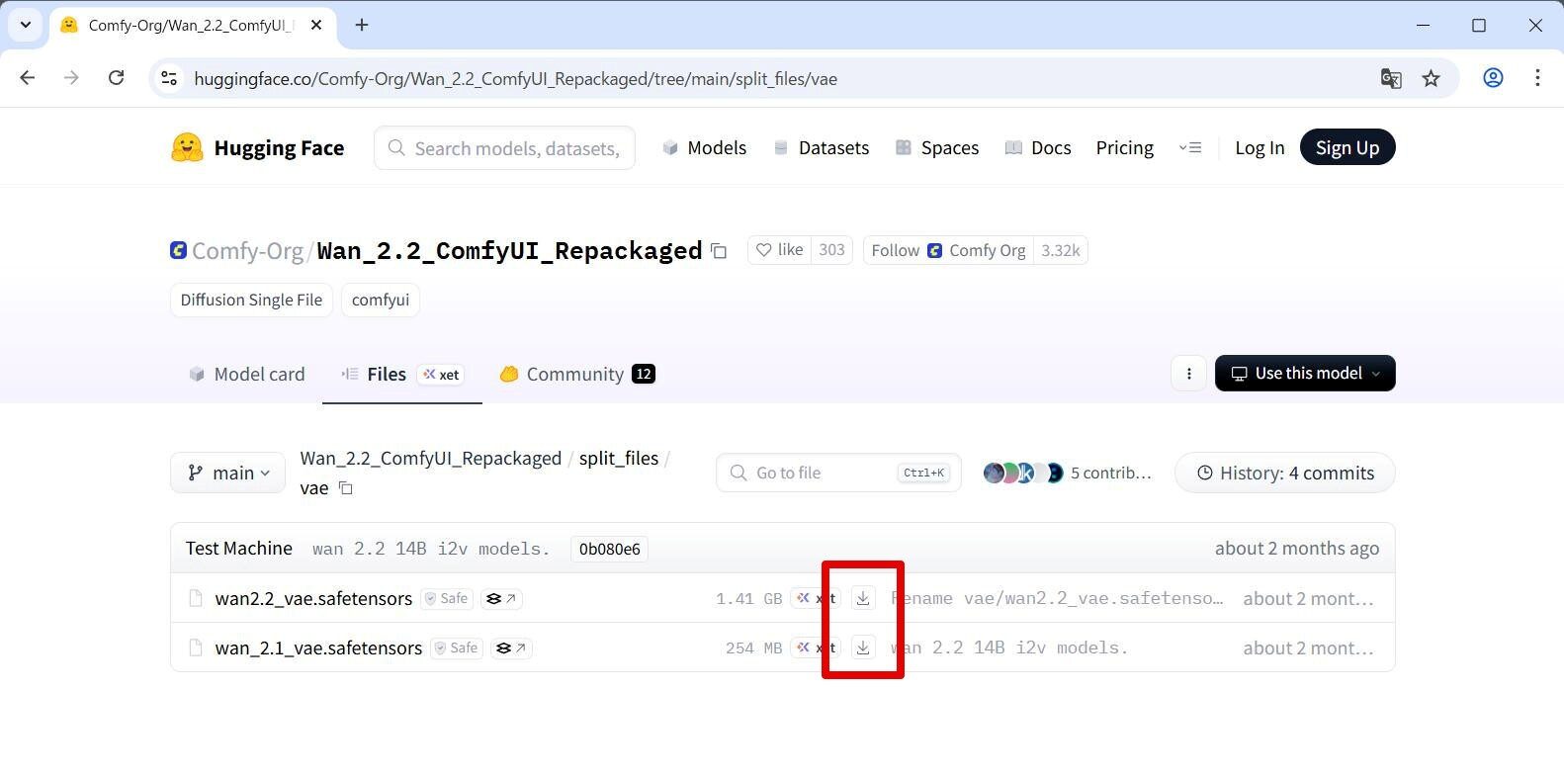This screenshot has width=1564, height=777.
Task: Select the Files tab
Action: click(x=401, y=374)
